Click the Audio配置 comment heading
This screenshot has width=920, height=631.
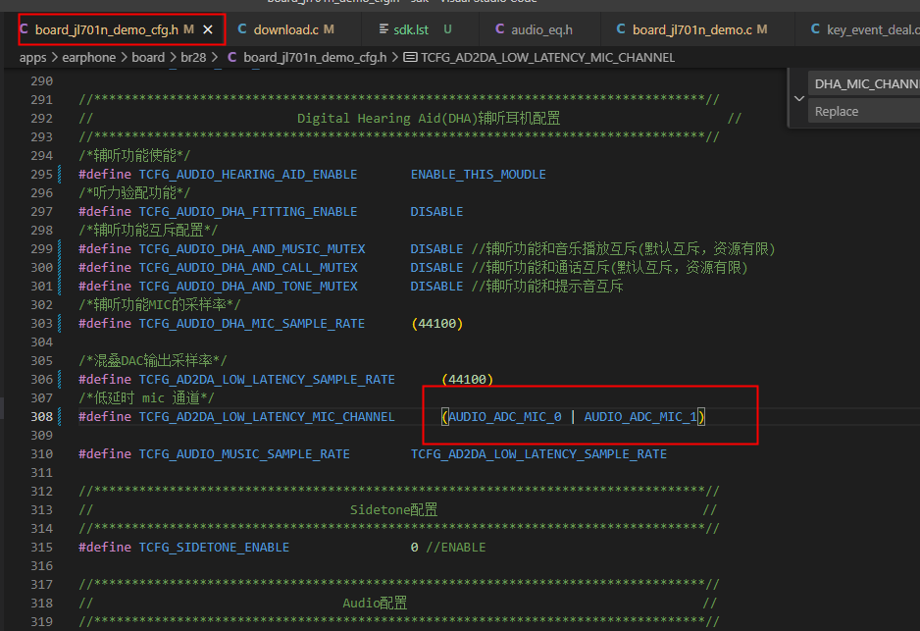(375, 604)
